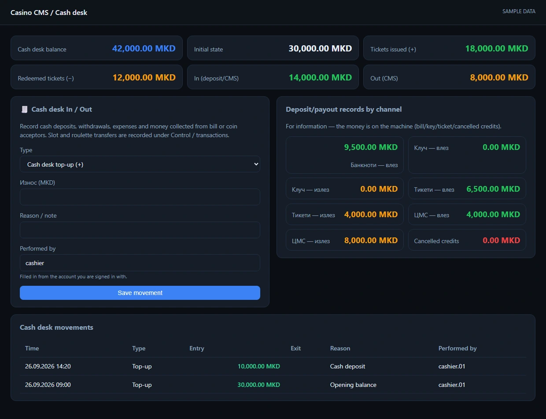Viewport: 546px width, 419px height.
Task: Click the 26.09.2026 14:20 time cell
Action: click(48, 366)
